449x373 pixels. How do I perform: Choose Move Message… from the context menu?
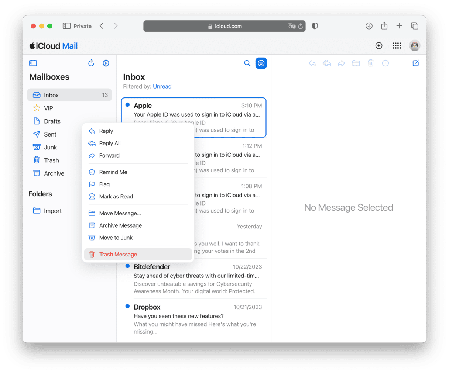(138, 213)
